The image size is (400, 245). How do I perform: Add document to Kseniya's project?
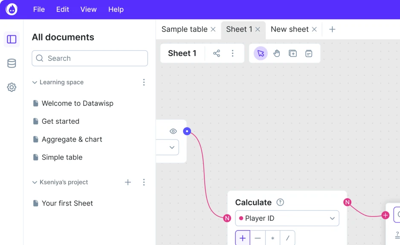[x=128, y=182]
